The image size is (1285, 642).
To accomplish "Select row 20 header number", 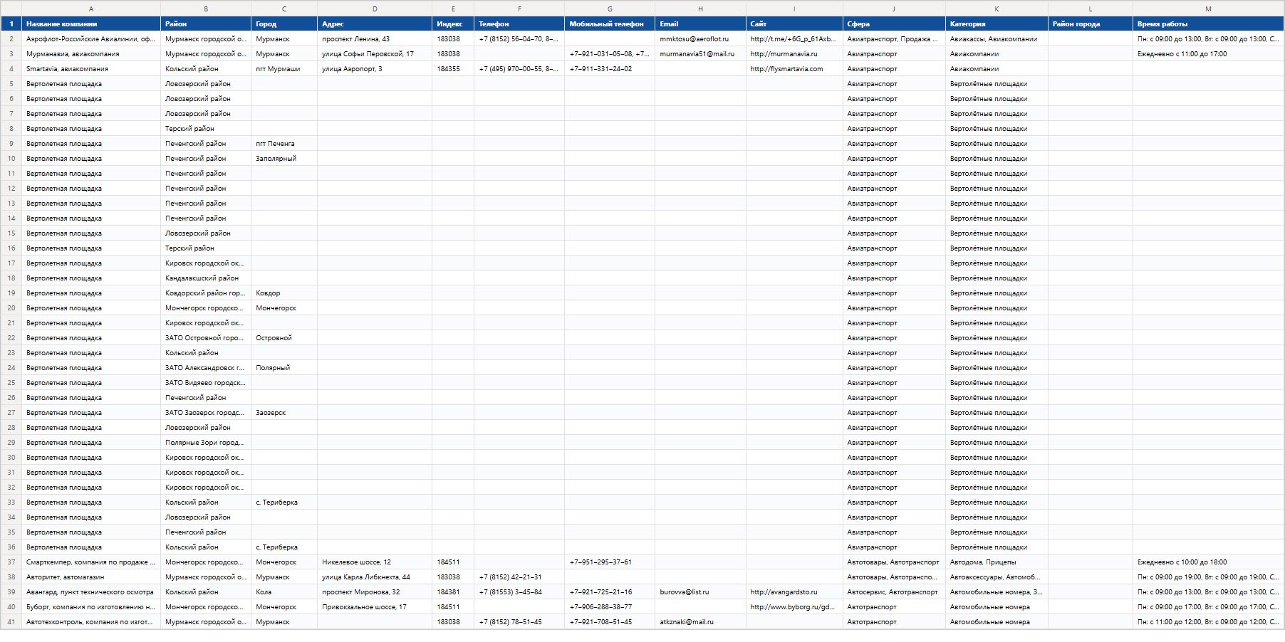I will pos(11,308).
